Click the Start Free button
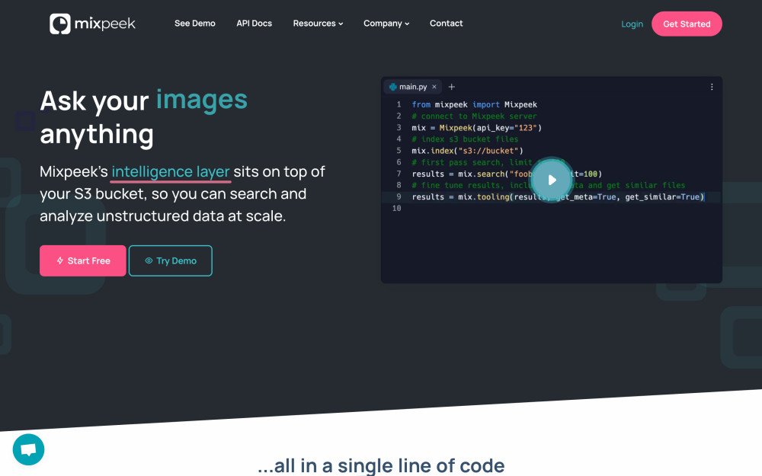 pos(83,260)
